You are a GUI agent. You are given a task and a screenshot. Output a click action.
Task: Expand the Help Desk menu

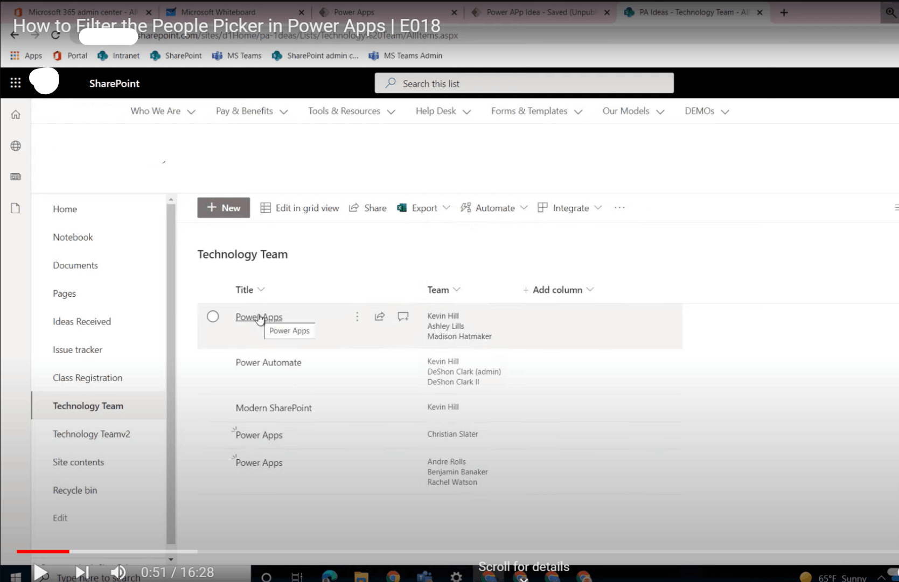click(x=443, y=111)
